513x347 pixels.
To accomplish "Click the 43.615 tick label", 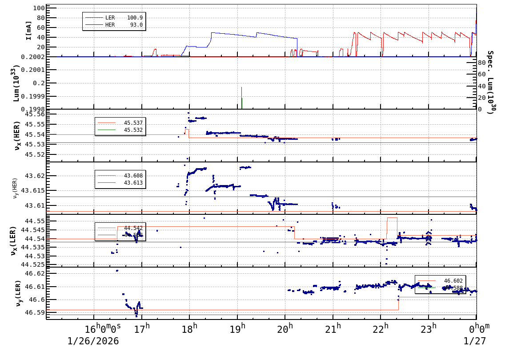I will coord(33,191).
